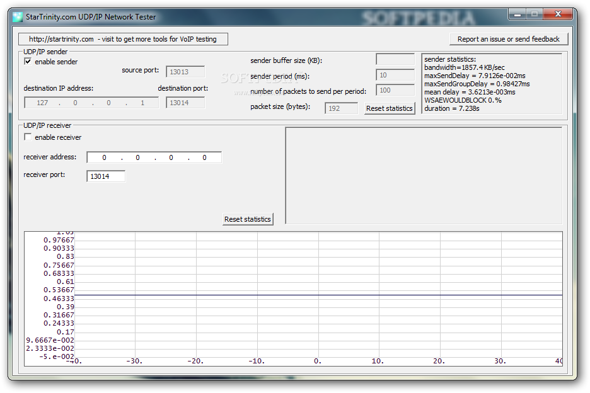Click Report an issue or send feedback
Image resolution: width=590 pixels, height=393 pixels.
tap(508, 39)
